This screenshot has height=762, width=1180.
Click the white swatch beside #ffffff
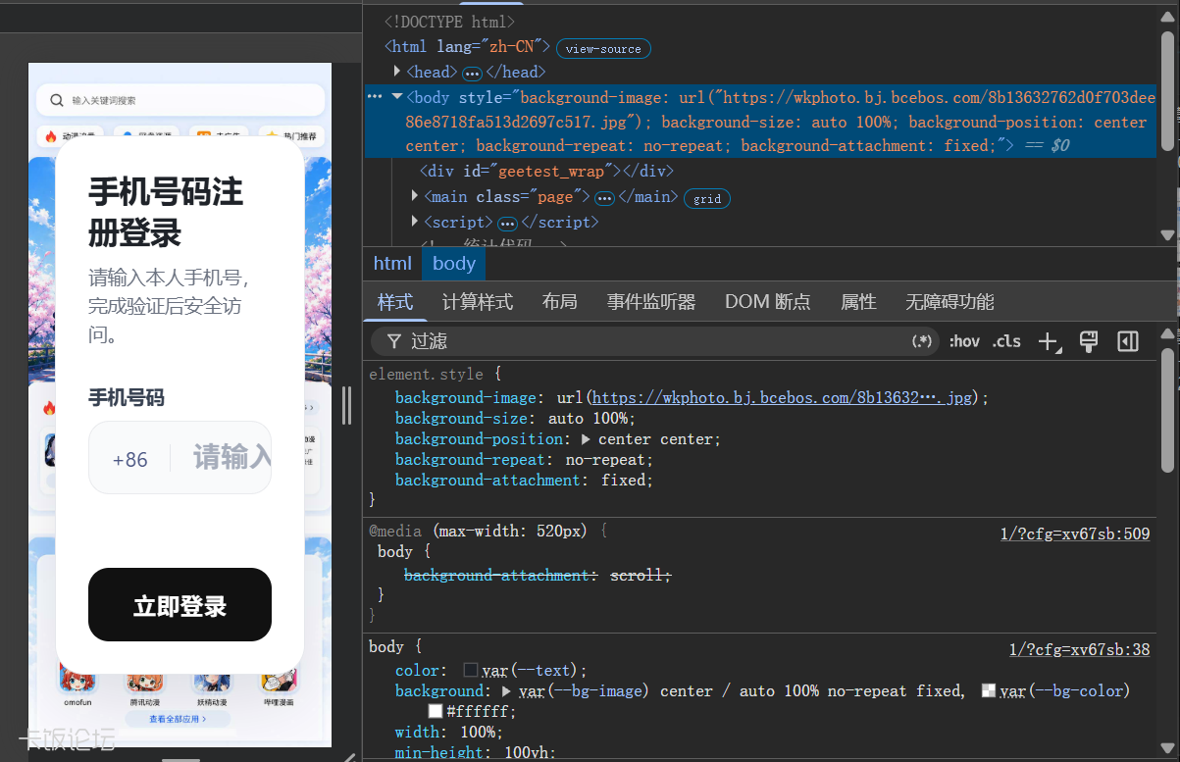click(436, 711)
